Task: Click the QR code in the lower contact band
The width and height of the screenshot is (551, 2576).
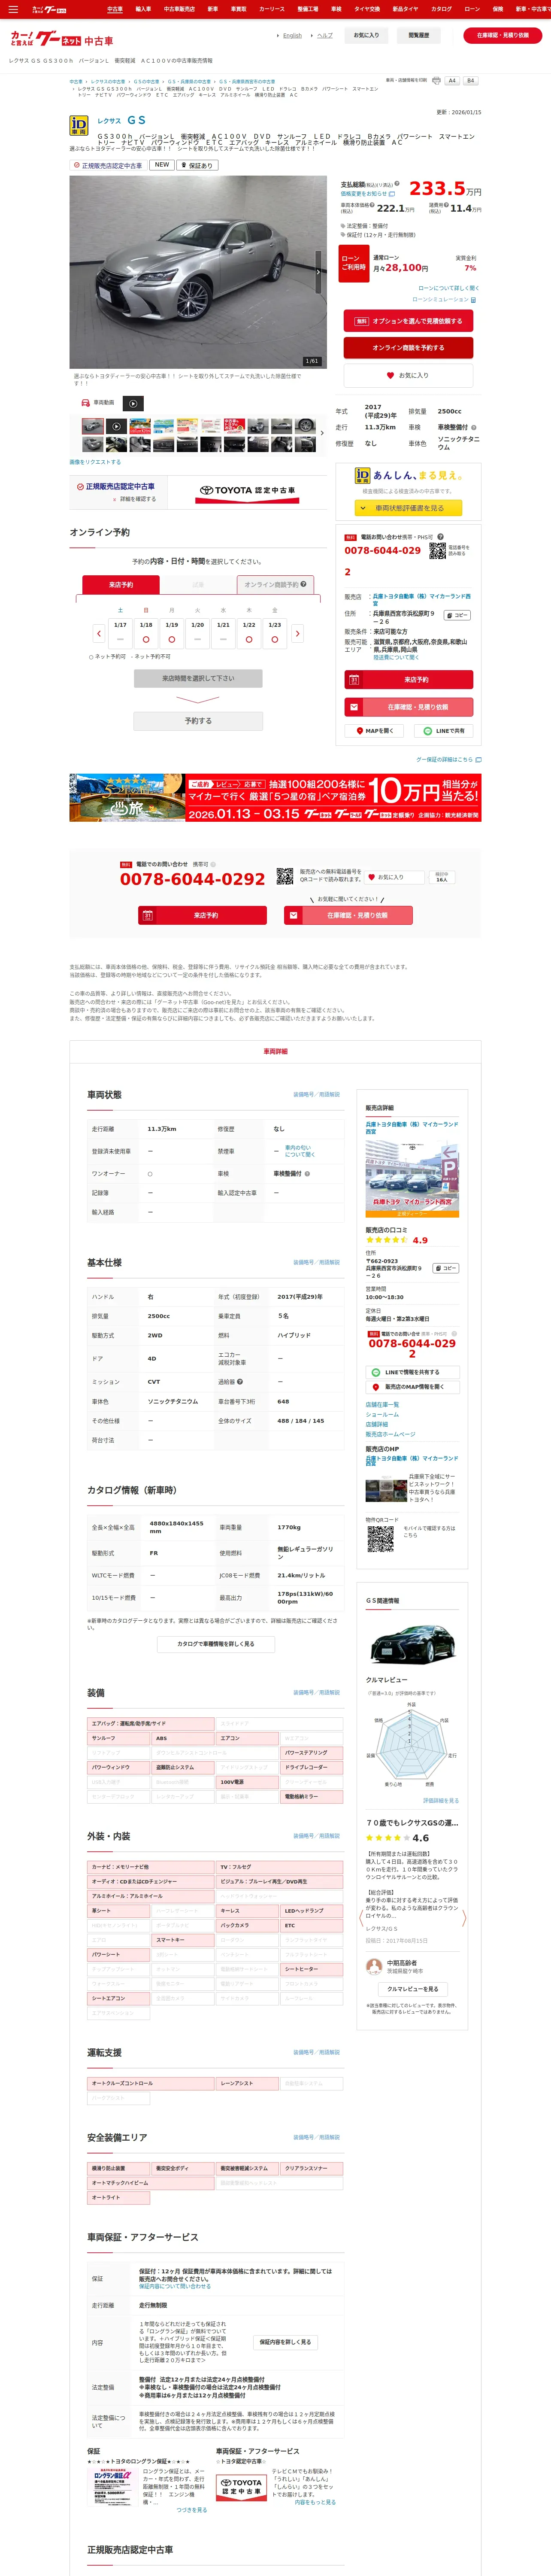Action: pos(285,876)
